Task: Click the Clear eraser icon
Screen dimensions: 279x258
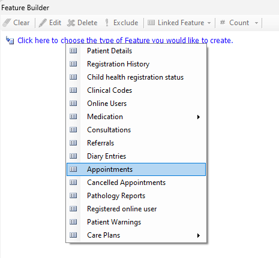Action: pos(7,23)
